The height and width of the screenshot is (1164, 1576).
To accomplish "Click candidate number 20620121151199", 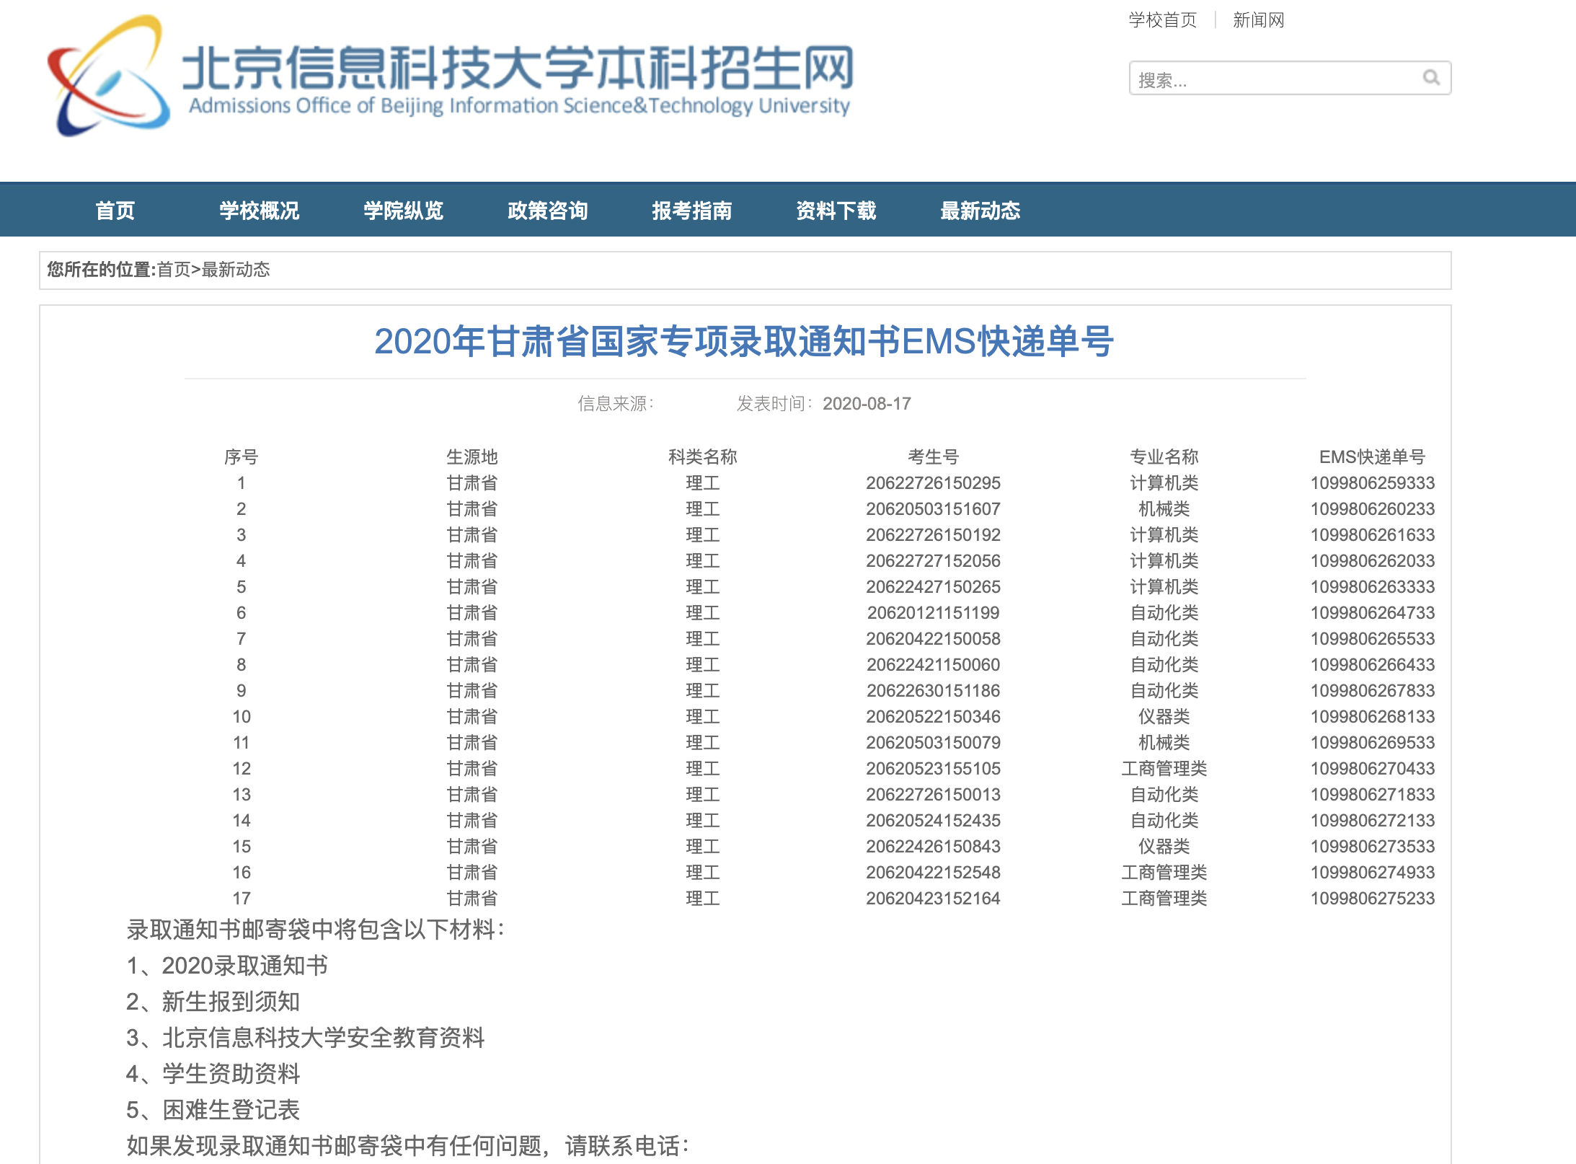I will click(x=934, y=612).
